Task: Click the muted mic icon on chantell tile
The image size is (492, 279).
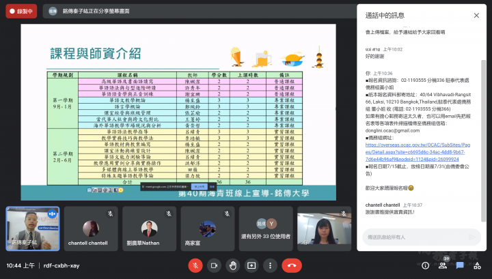Action: (x=110, y=214)
